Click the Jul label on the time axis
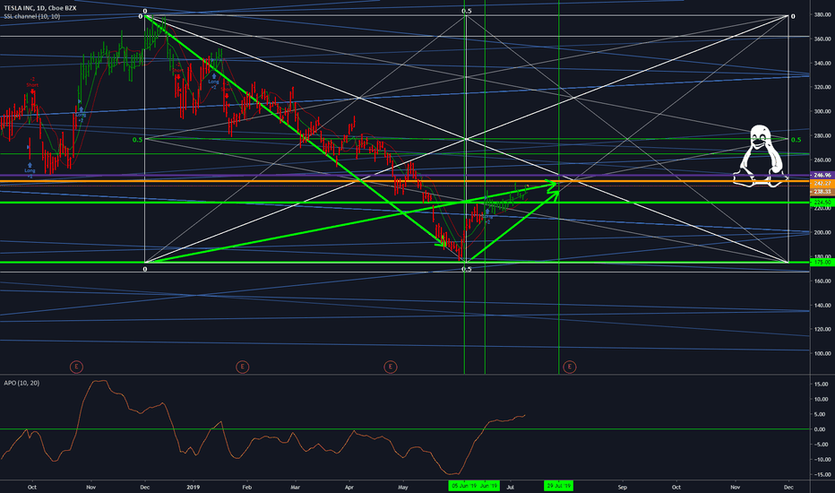This screenshot has height=493, width=835. tap(511, 487)
